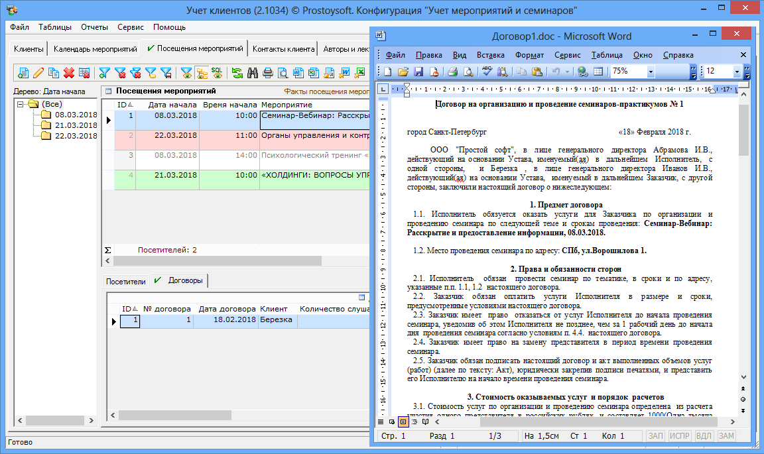Sort by the ID column header in visits table
The height and width of the screenshot is (454, 764).
(125, 105)
